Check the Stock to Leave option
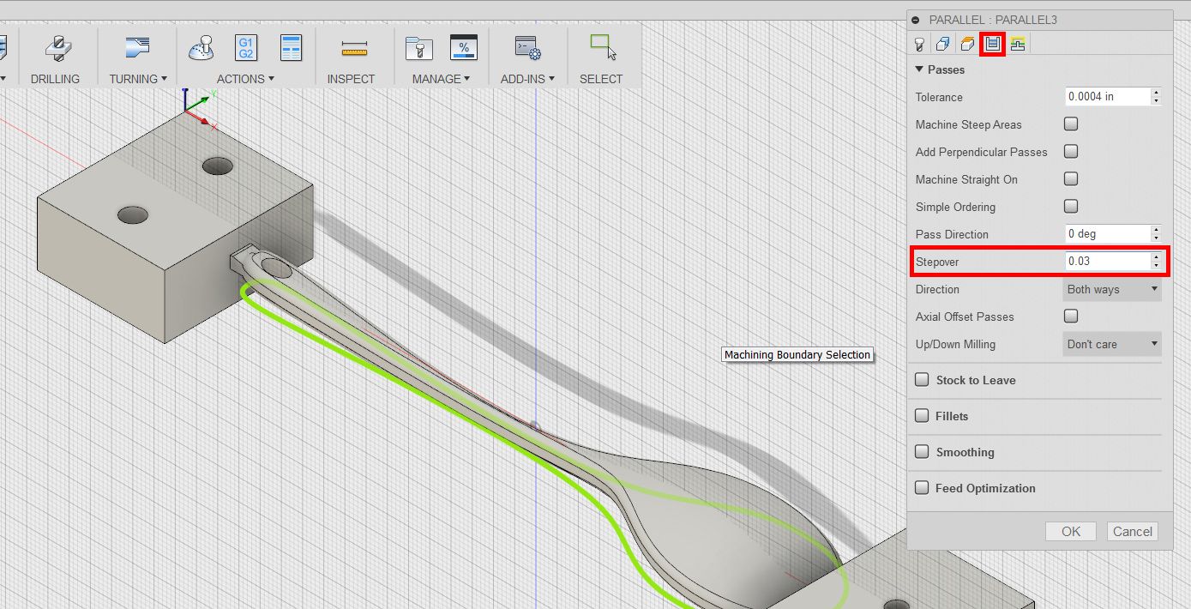The image size is (1191, 609). coord(922,380)
